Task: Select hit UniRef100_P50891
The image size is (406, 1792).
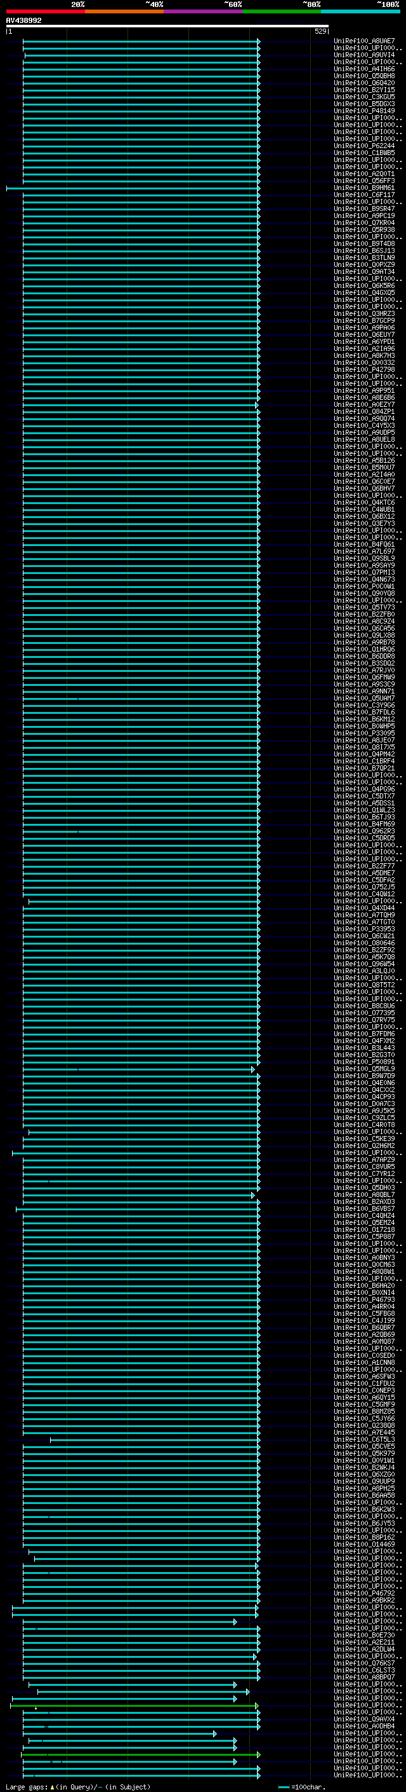Action: click(x=364, y=1062)
